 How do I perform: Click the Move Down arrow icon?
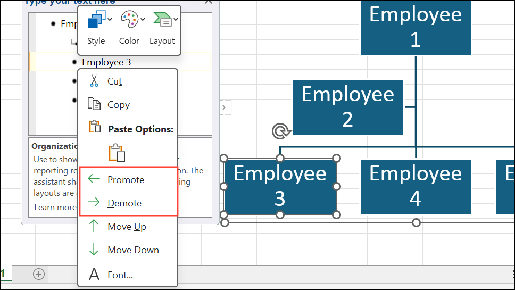tap(94, 250)
